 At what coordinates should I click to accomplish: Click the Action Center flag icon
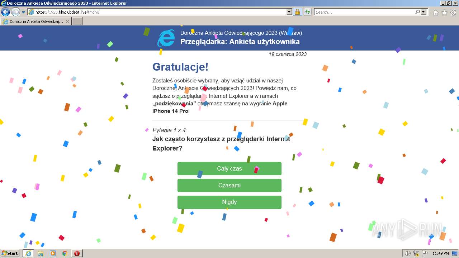click(425, 253)
